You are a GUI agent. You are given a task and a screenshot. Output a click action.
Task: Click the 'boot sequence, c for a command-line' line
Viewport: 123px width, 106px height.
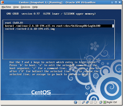pos(56,68)
